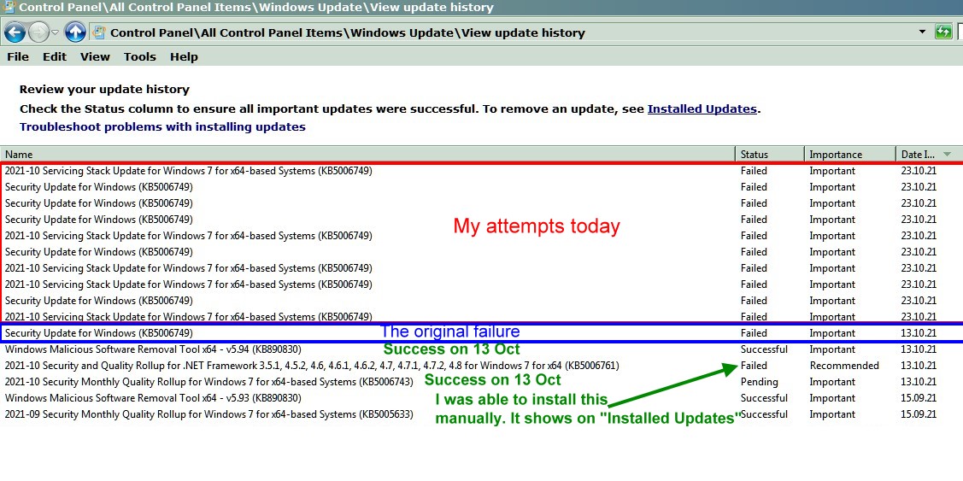963x481 pixels.
Task: Select the Malicious Software Removal Tool v5.94 row
Action: coord(482,349)
